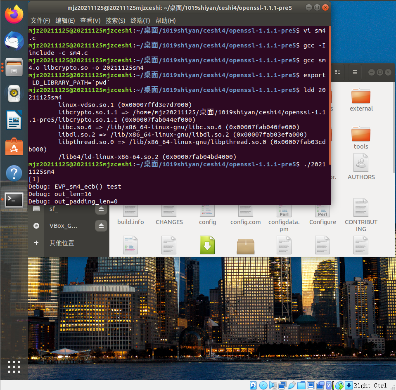Select the Terminal icon in the dock
Image resolution: width=396 pixels, height=390 pixels.
pos(14,200)
